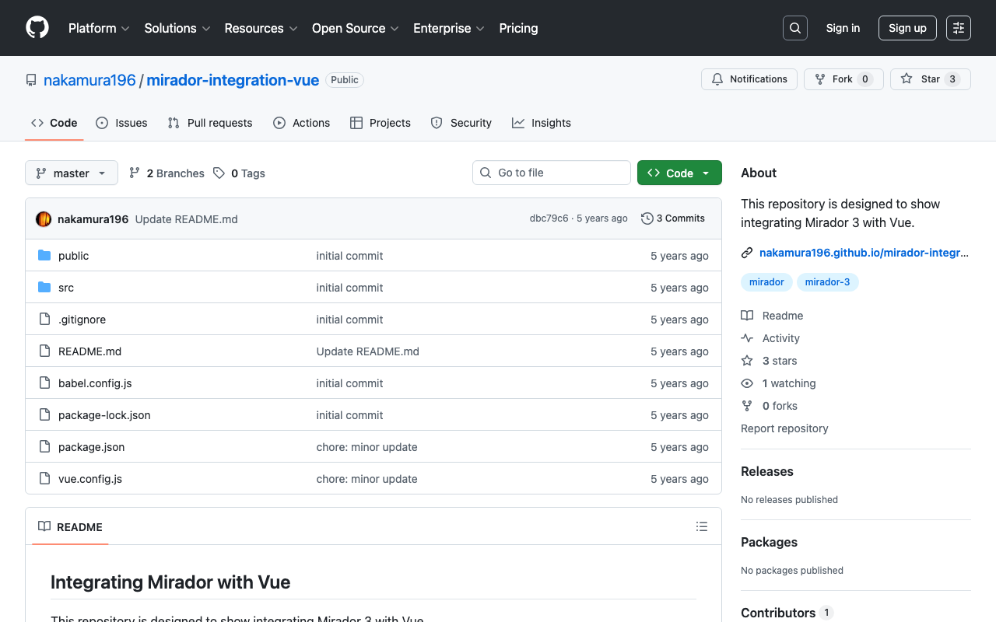
Task: Expand the Platform navigation dropdown
Action: click(99, 28)
